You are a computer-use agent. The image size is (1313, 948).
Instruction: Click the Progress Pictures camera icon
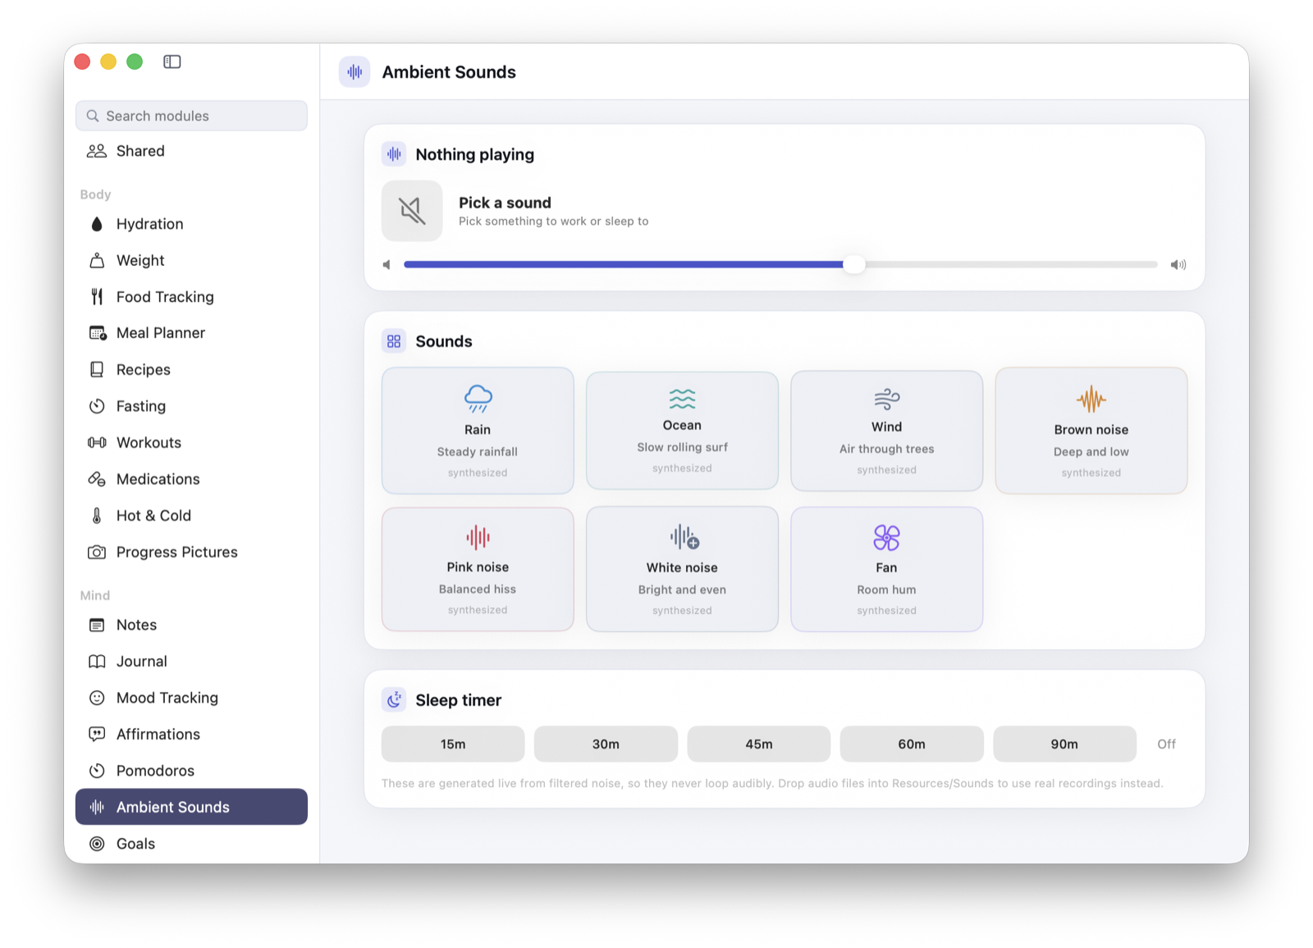[97, 552]
